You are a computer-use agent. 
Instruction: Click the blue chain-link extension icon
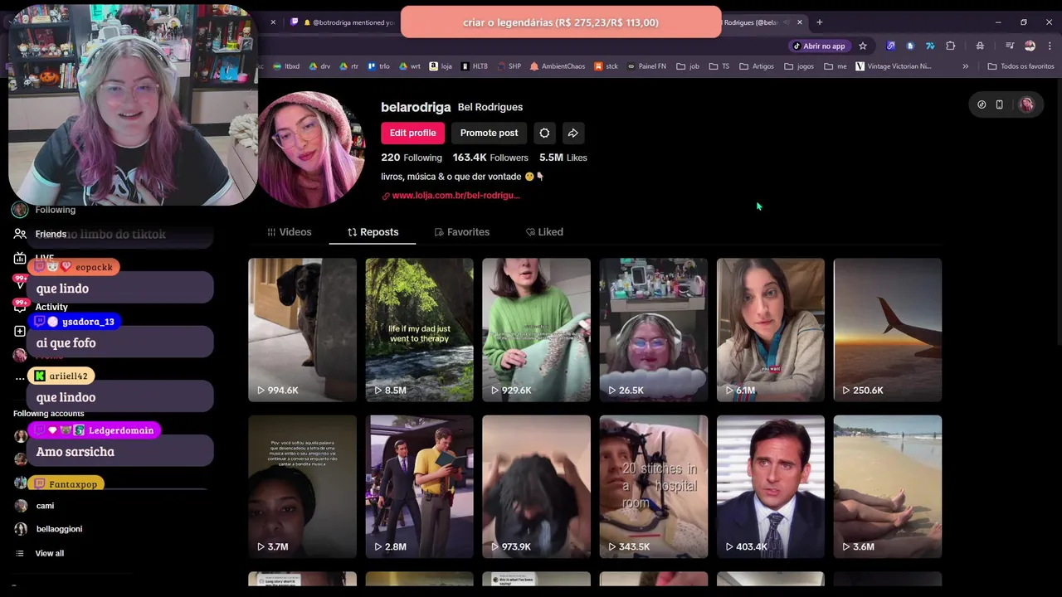pos(890,46)
